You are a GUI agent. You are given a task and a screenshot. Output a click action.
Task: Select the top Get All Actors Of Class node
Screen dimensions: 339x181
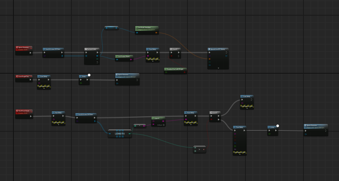(53, 53)
